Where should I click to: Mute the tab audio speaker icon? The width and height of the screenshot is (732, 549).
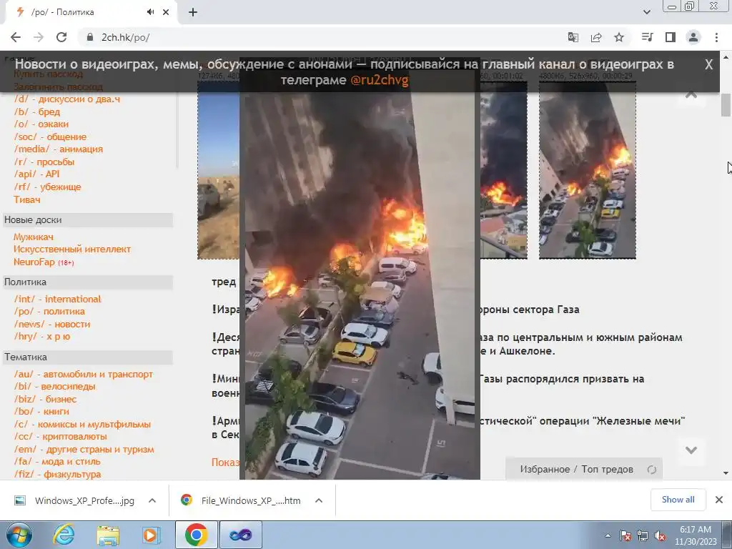click(150, 12)
